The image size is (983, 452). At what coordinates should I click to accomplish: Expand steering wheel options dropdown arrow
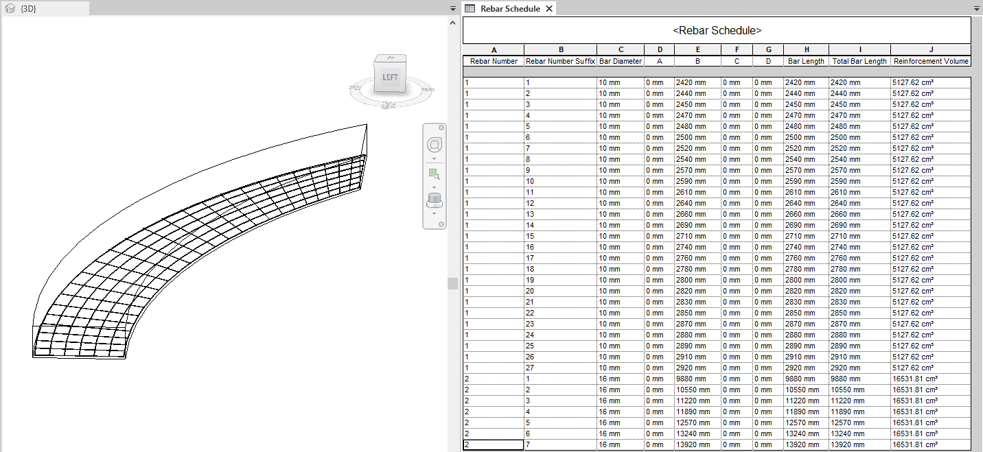click(x=434, y=158)
